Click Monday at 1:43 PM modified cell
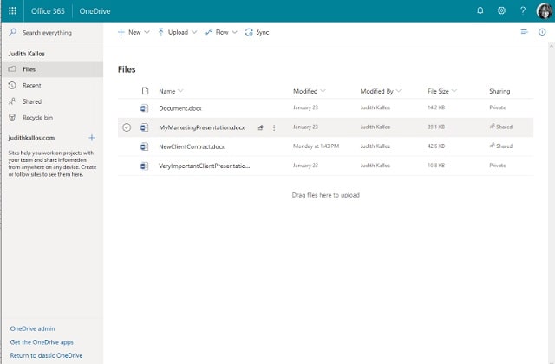Image resolution: width=555 pixels, height=364 pixels. click(x=316, y=146)
